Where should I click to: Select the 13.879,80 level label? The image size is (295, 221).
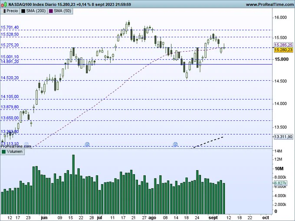tap(10, 107)
